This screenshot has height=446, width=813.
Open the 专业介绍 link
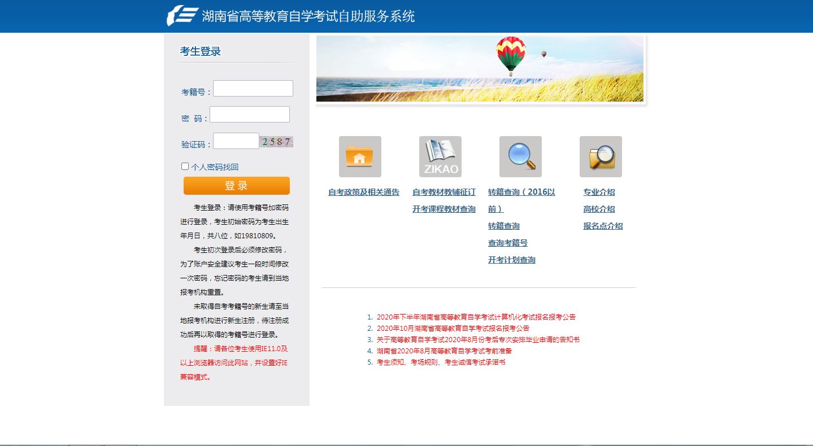click(x=599, y=193)
